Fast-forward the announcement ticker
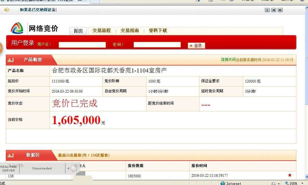 (280, 10)
